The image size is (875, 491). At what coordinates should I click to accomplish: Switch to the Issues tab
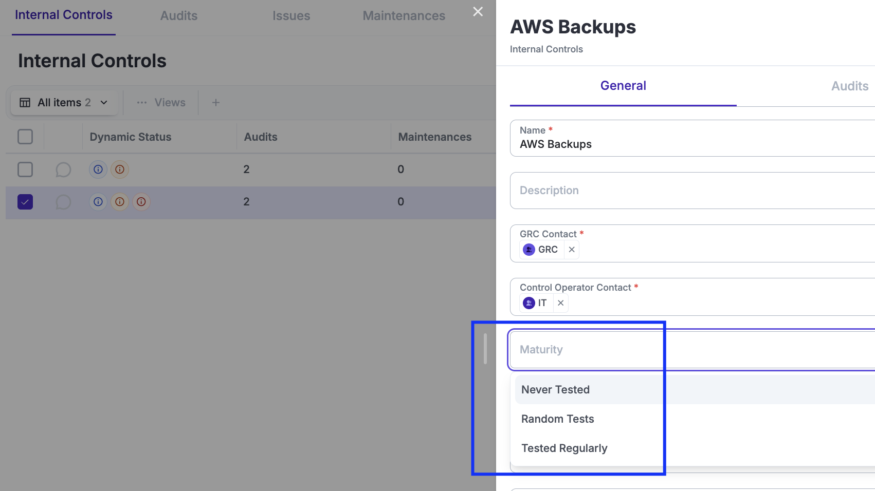pos(291,16)
